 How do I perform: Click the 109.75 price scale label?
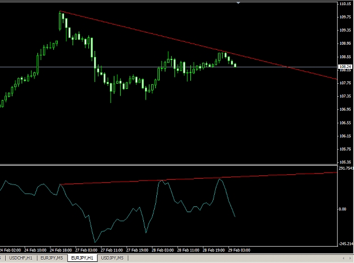(345, 17)
